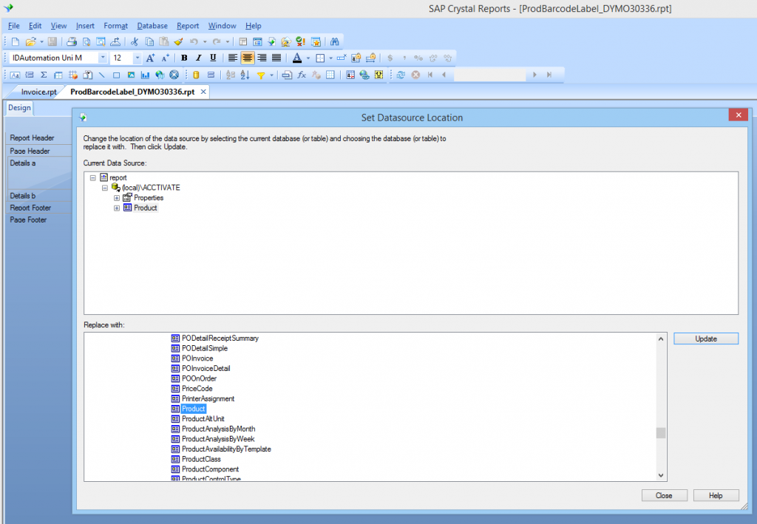Create a new report with the New icon
This screenshot has height=524, width=757.
tap(16, 42)
